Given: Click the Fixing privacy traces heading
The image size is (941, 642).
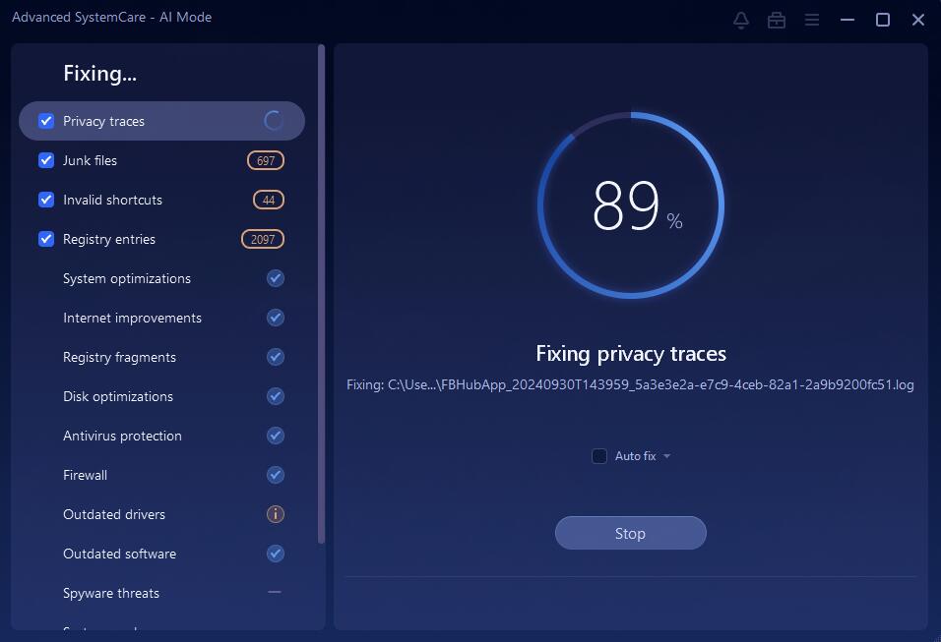Looking at the screenshot, I should pyautogui.click(x=631, y=354).
